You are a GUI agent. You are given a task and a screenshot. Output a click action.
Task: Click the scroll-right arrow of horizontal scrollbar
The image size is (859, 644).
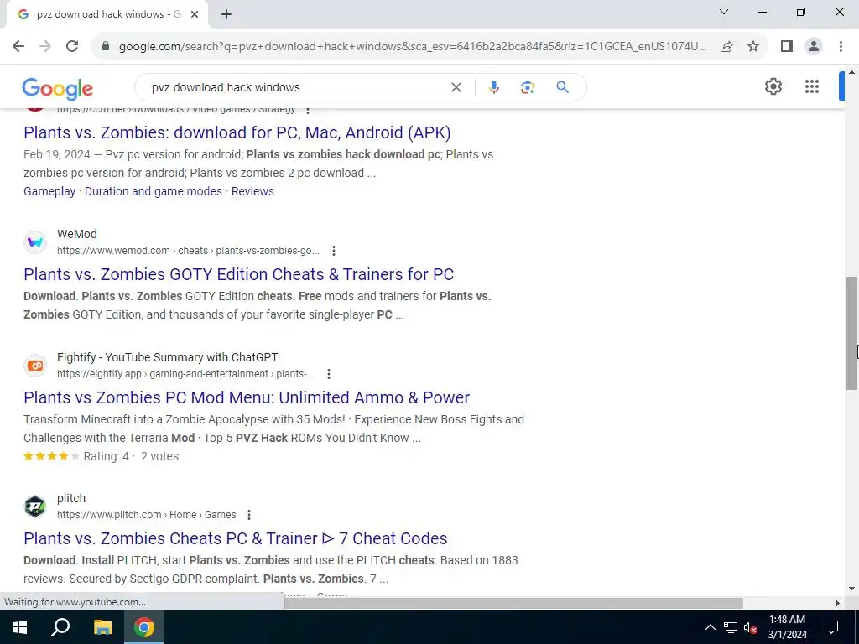coord(838,603)
